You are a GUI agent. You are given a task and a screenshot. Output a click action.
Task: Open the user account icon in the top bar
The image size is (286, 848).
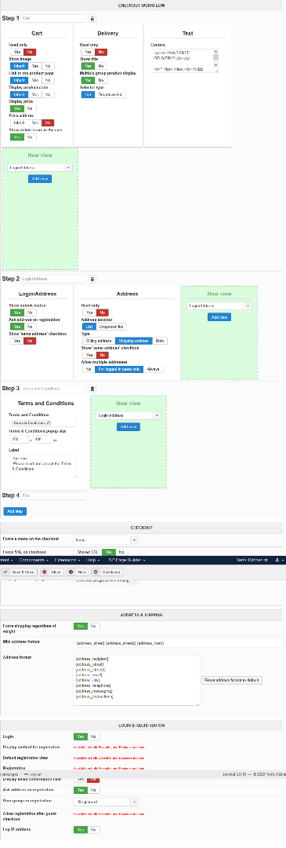pos(279,560)
